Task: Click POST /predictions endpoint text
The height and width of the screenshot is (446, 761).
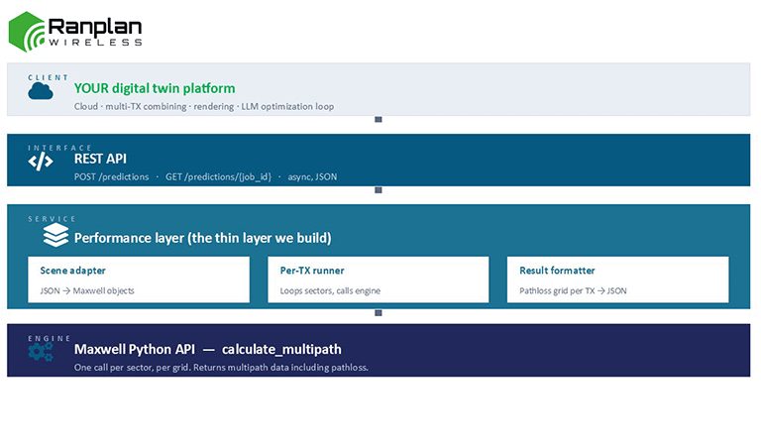Action: [x=112, y=177]
